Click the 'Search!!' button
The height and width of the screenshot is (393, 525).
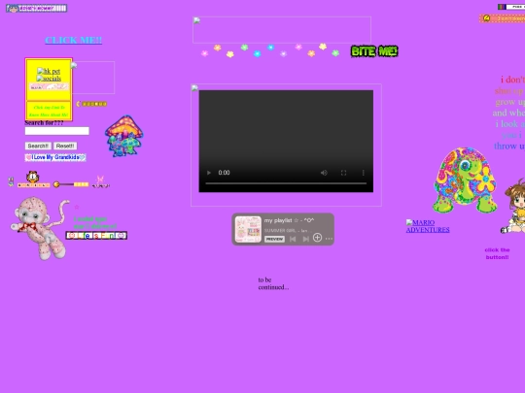click(38, 146)
